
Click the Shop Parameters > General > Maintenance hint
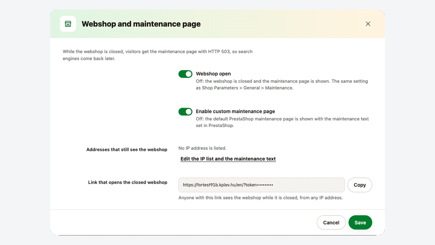pos(282,84)
